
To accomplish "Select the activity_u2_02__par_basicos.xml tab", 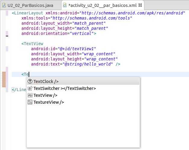I will click(102, 5).
